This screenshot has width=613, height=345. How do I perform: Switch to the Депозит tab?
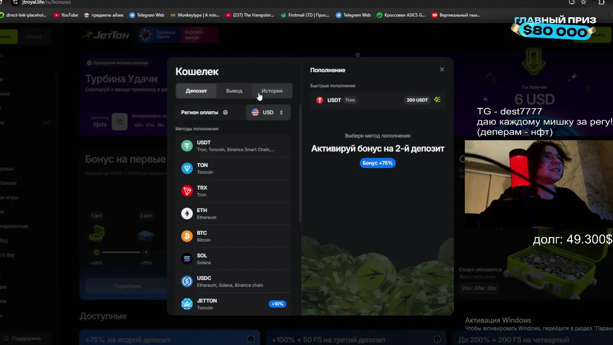pos(196,91)
